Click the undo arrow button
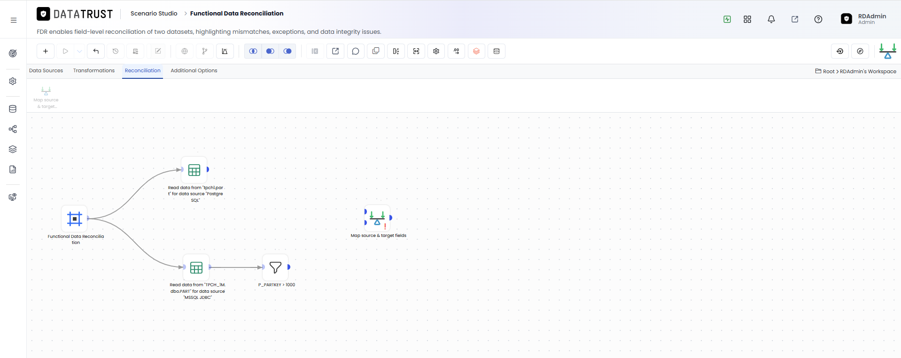This screenshot has width=901, height=358. pyautogui.click(x=96, y=51)
